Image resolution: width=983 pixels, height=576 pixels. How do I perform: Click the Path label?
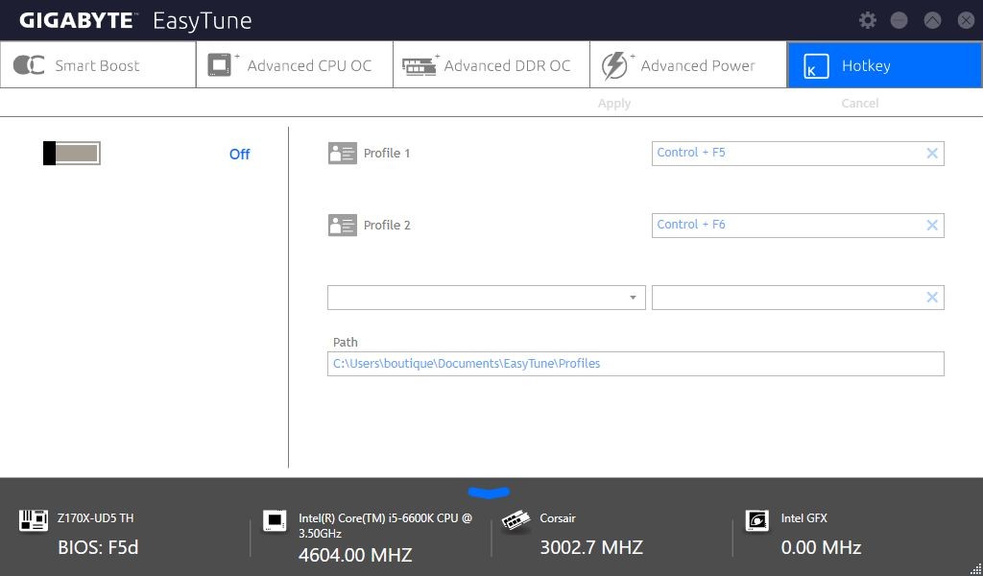(346, 342)
